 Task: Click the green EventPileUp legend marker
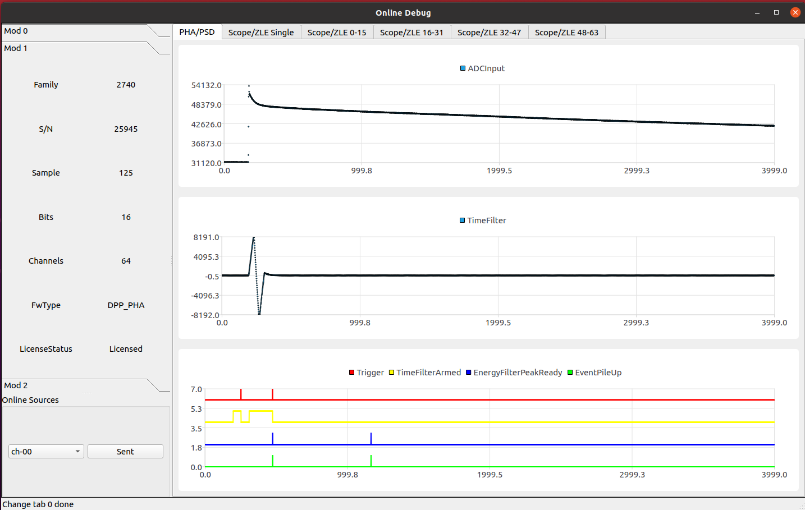(570, 373)
